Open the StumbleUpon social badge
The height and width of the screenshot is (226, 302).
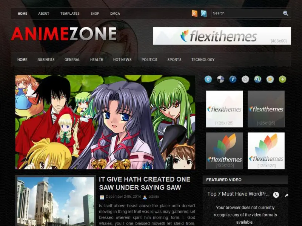[257, 79]
